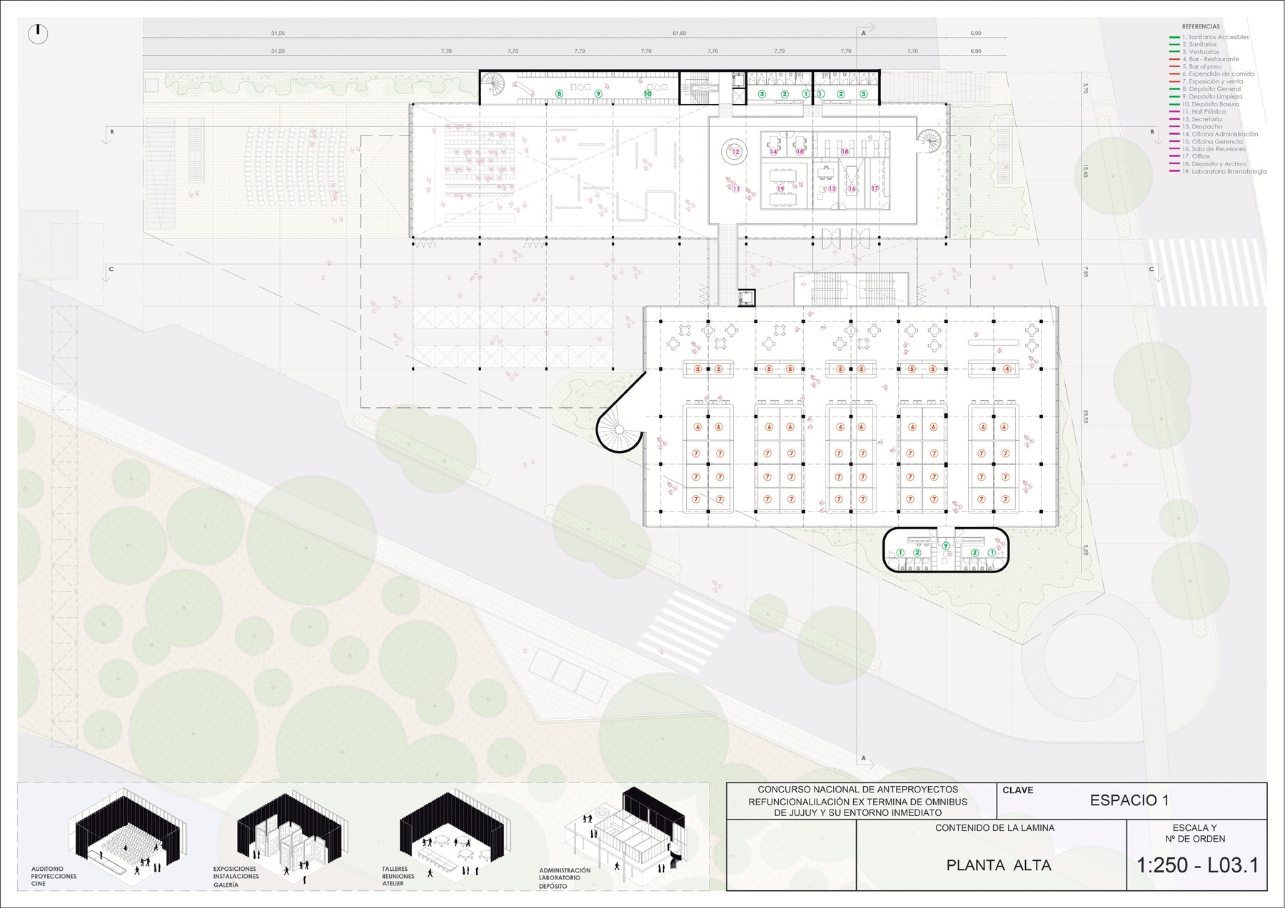Screen dimensions: 1285x908
Task: Click legend entry '8. Depósito General'
Action: point(1211,89)
